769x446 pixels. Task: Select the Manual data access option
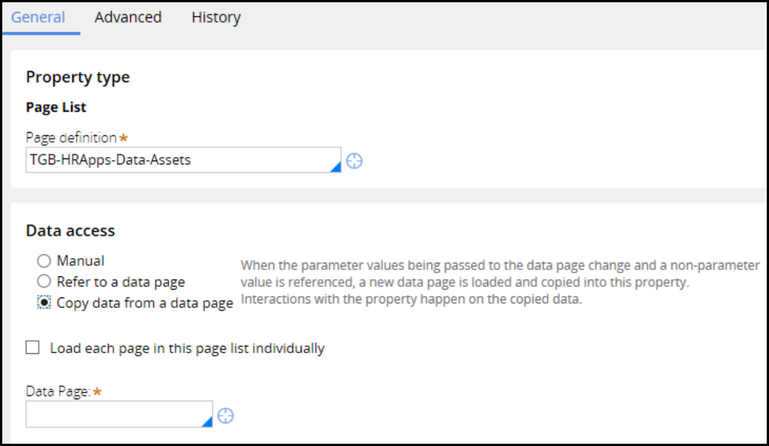[45, 261]
